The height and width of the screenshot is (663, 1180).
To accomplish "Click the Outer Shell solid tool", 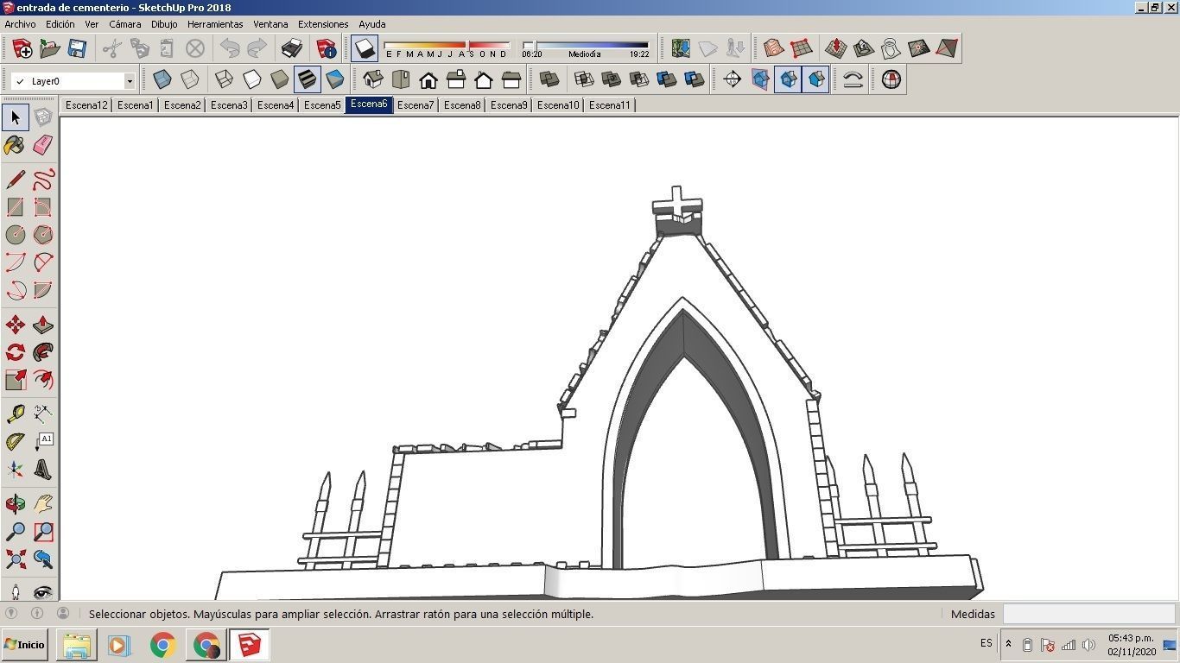I will (x=549, y=80).
